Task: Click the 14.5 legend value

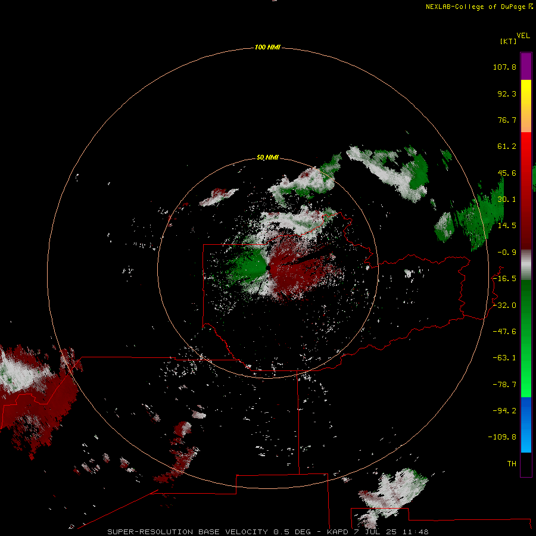Action: [507, 226]
